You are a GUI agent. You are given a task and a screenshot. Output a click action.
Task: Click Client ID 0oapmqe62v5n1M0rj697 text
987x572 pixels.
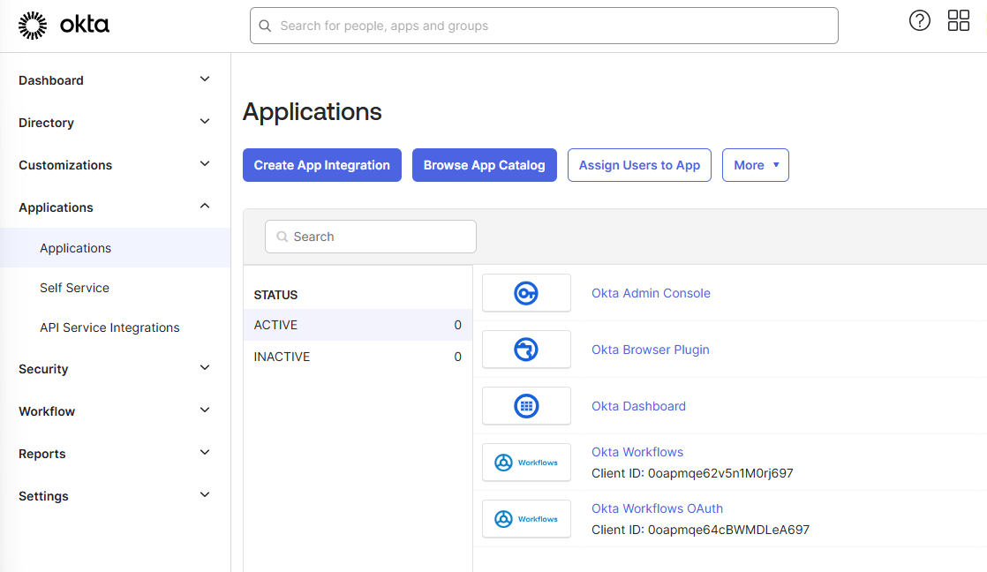(692, 473)
